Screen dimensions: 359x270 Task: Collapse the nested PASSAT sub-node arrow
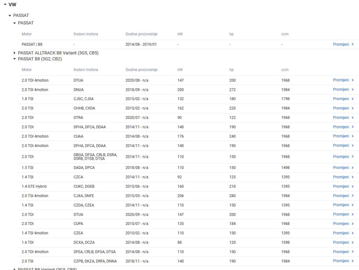(x=14, y=23)
